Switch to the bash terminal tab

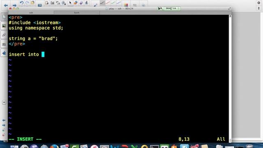click(77, 13)
